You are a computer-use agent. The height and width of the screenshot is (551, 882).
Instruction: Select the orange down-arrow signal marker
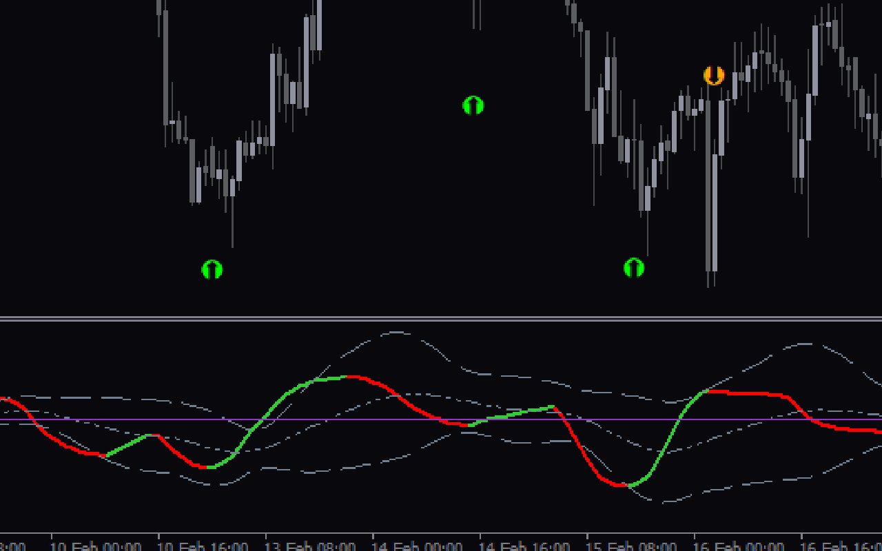click(x=714, y=75)
